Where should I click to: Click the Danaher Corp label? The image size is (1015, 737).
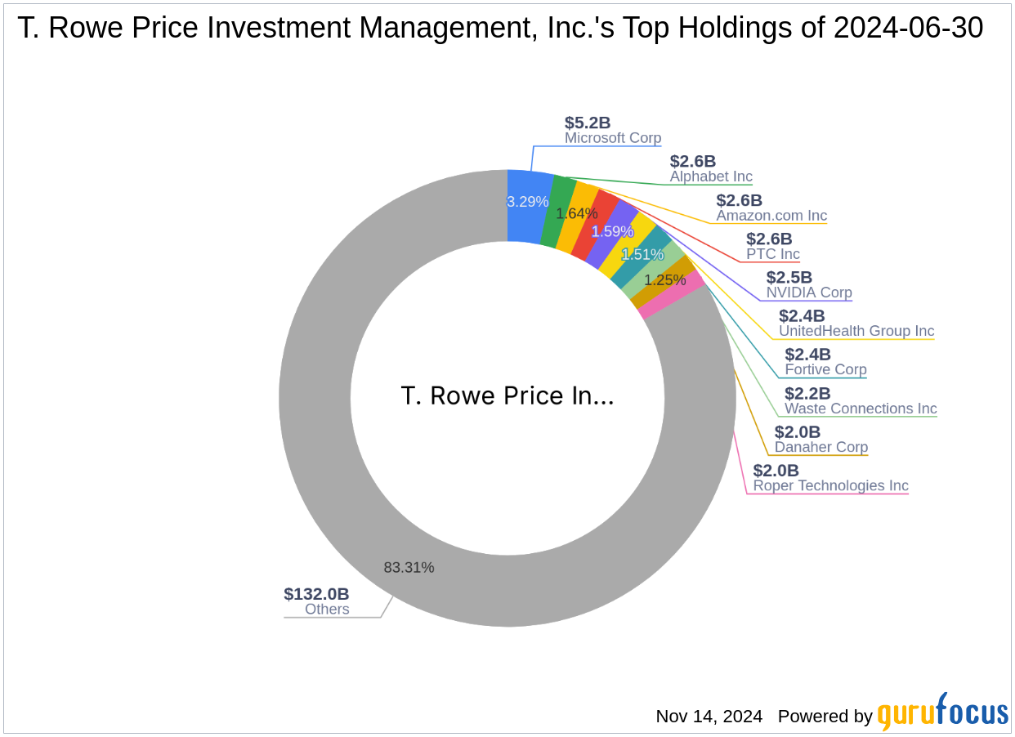(x=821, y=447)
